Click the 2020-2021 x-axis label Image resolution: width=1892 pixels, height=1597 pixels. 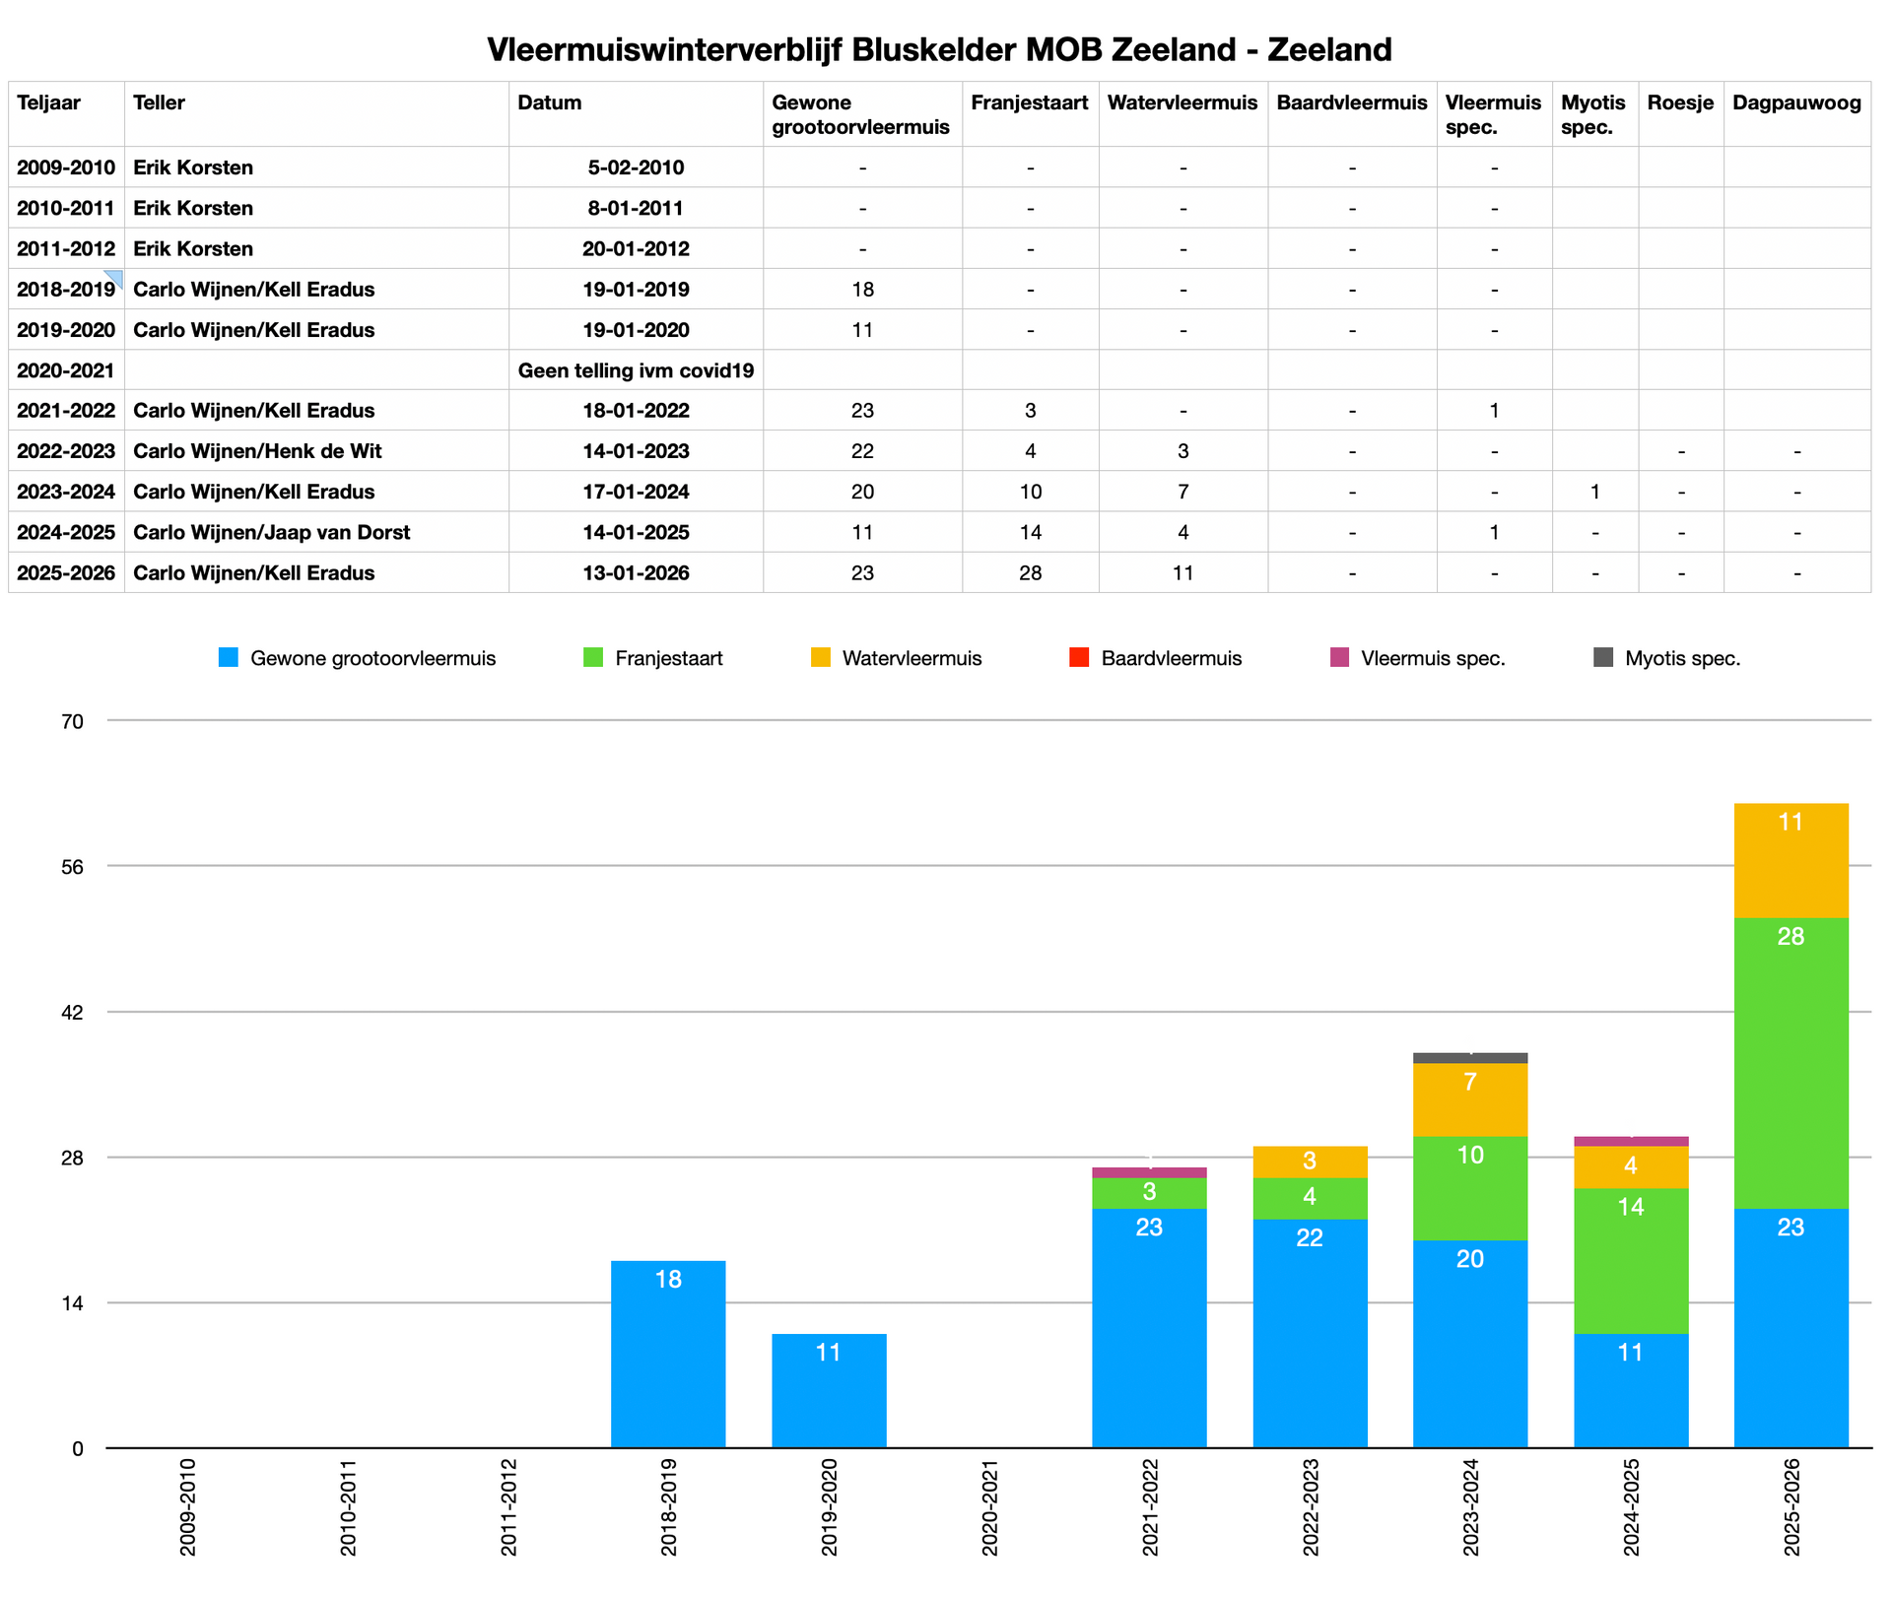tap(989, 1508)
